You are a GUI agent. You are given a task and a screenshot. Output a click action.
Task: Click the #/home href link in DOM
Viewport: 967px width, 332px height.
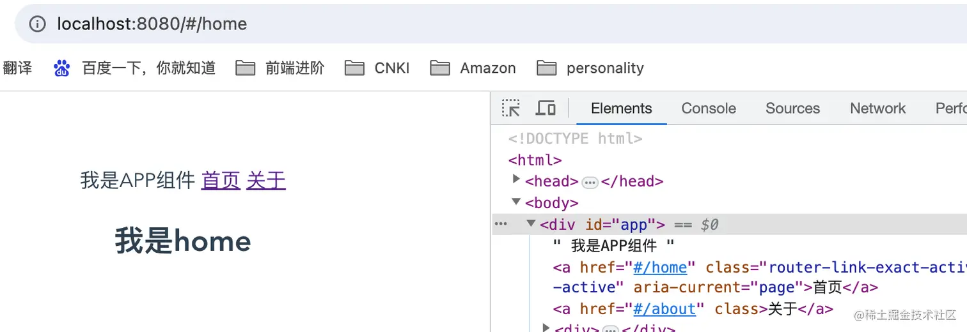[x=660, y=267]
